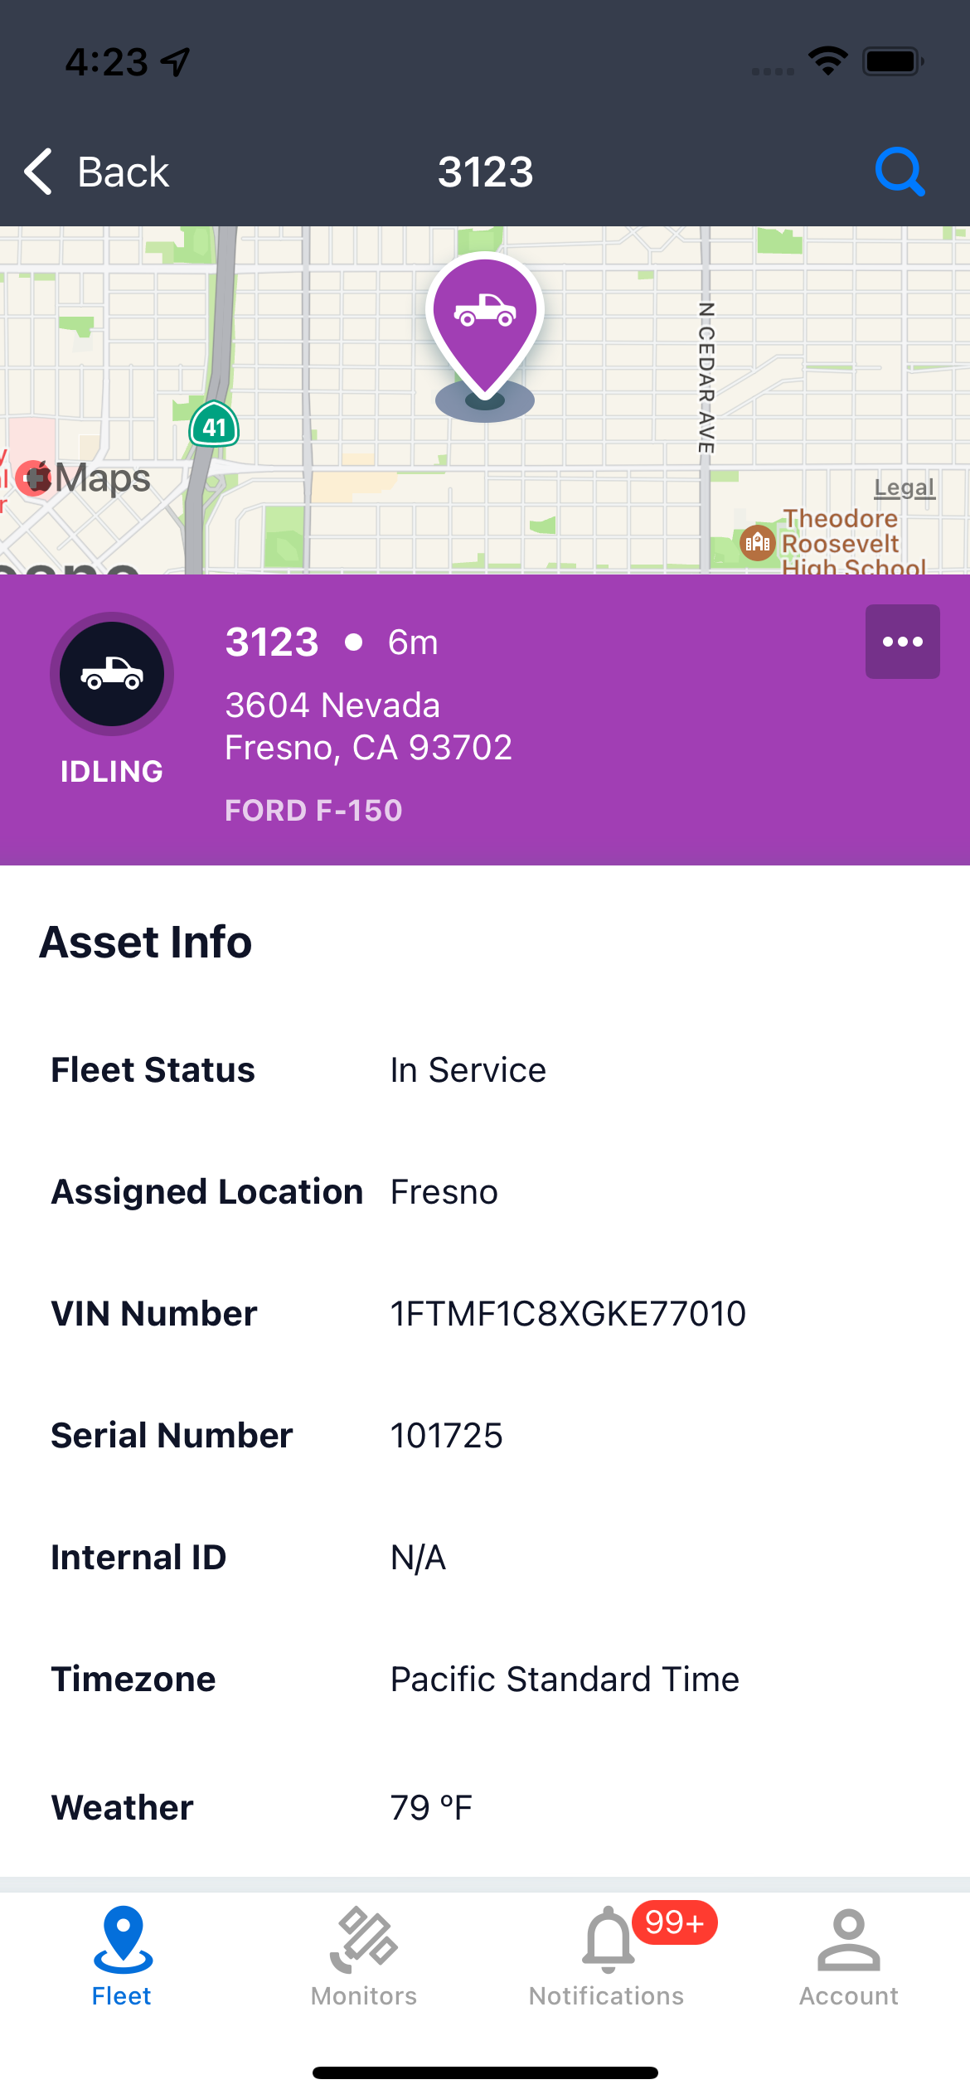This screenshot has height=2099, width=970.
Task: Open the map Legal link
Action: tap(904, 487)
